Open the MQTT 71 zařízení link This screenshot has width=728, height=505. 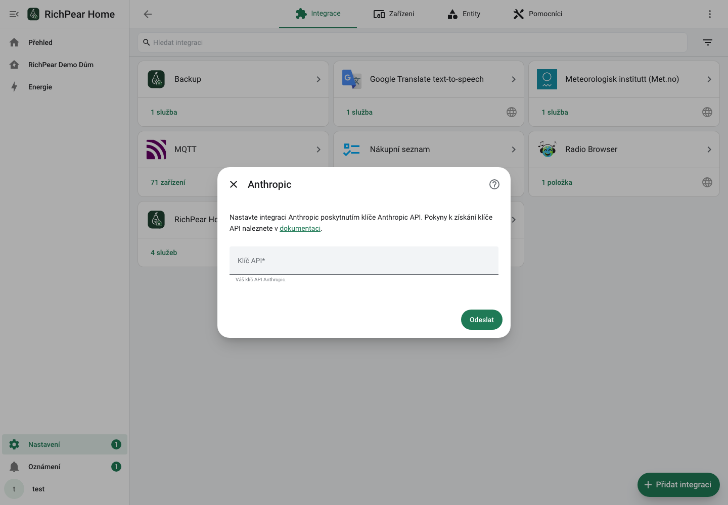168,182
